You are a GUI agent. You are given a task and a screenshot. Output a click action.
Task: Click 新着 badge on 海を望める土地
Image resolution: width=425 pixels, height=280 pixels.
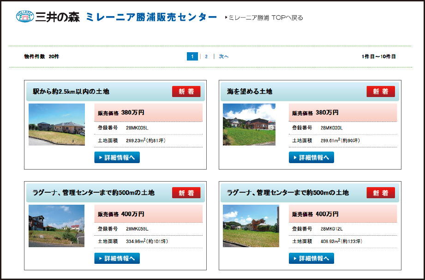pos(381,91)
